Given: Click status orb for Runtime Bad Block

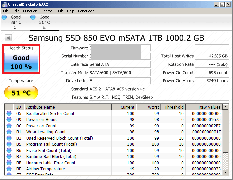Looking at the screenshot, I should [x=9, y=156].
